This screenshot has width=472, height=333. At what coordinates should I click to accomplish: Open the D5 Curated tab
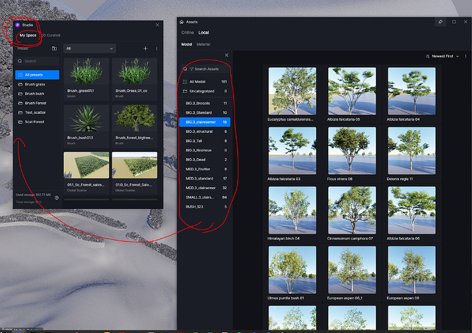coord(51,35)
